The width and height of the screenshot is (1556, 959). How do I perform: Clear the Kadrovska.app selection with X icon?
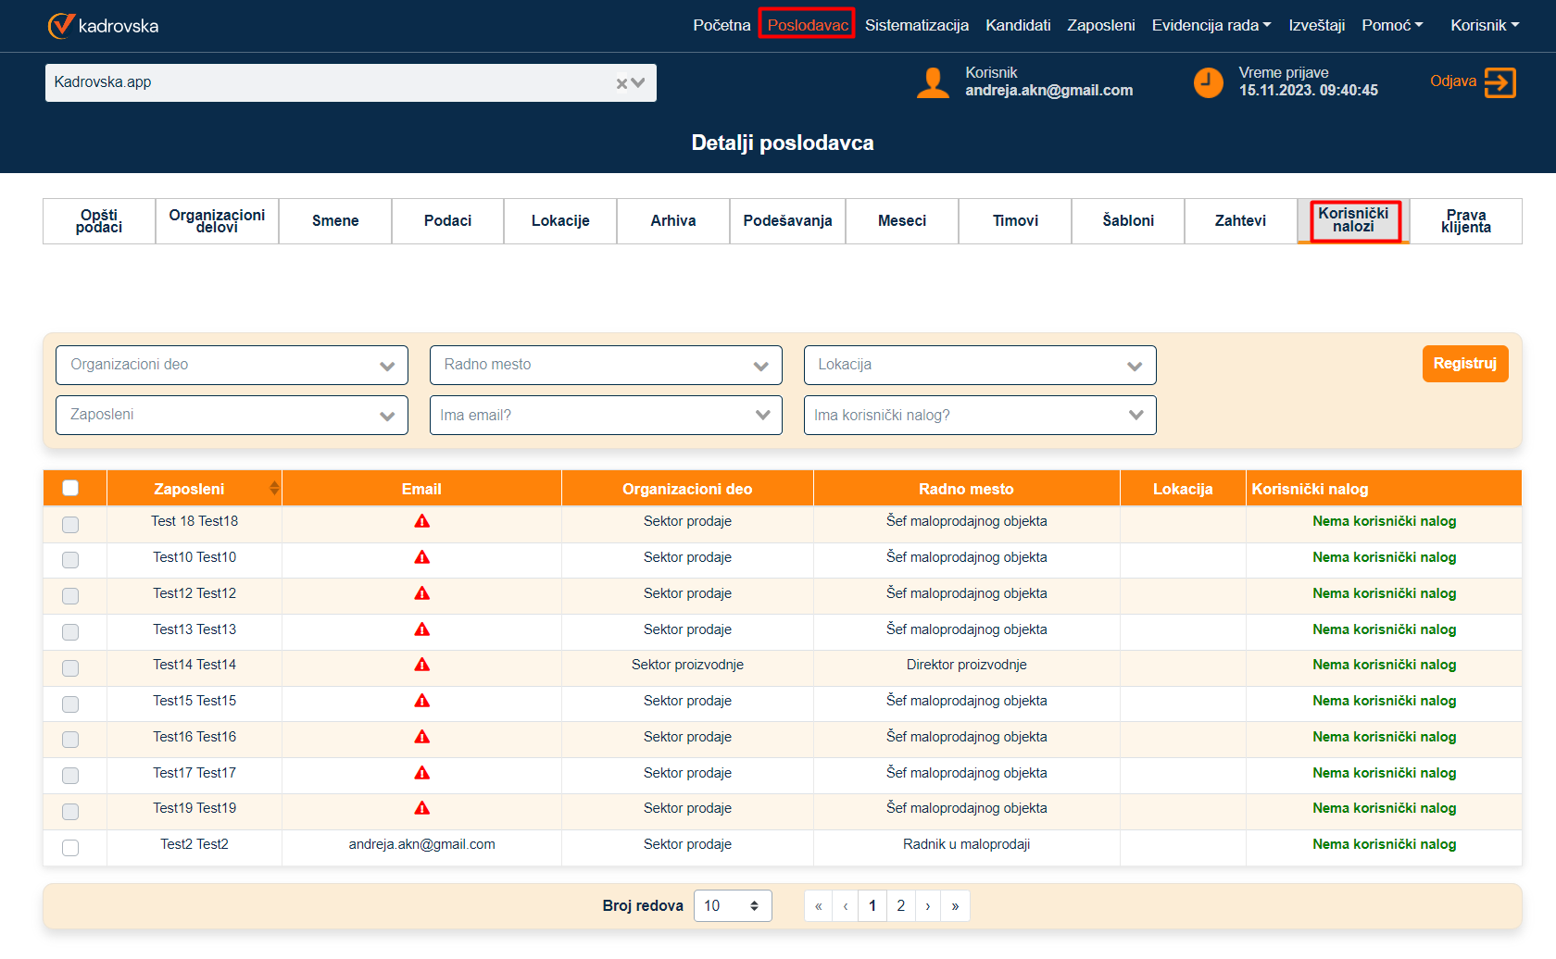tap(621, 83)
